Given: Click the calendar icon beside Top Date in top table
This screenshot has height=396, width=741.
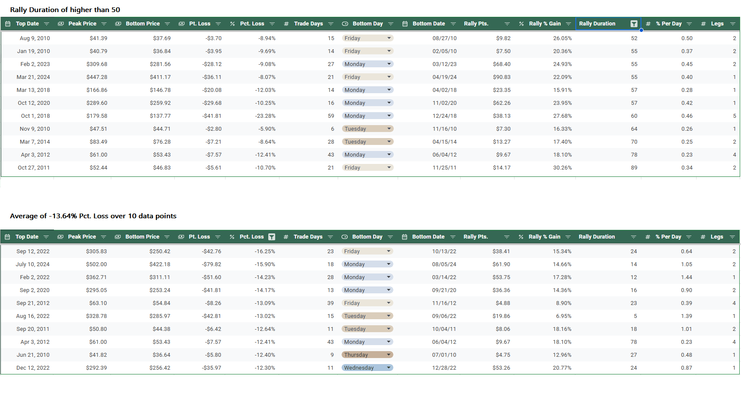Looking at the screenshot, I should (x=8, y=24).
